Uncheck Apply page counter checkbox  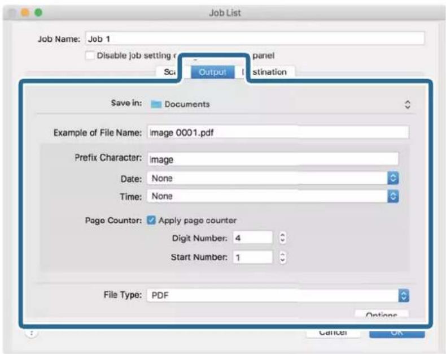151,220
